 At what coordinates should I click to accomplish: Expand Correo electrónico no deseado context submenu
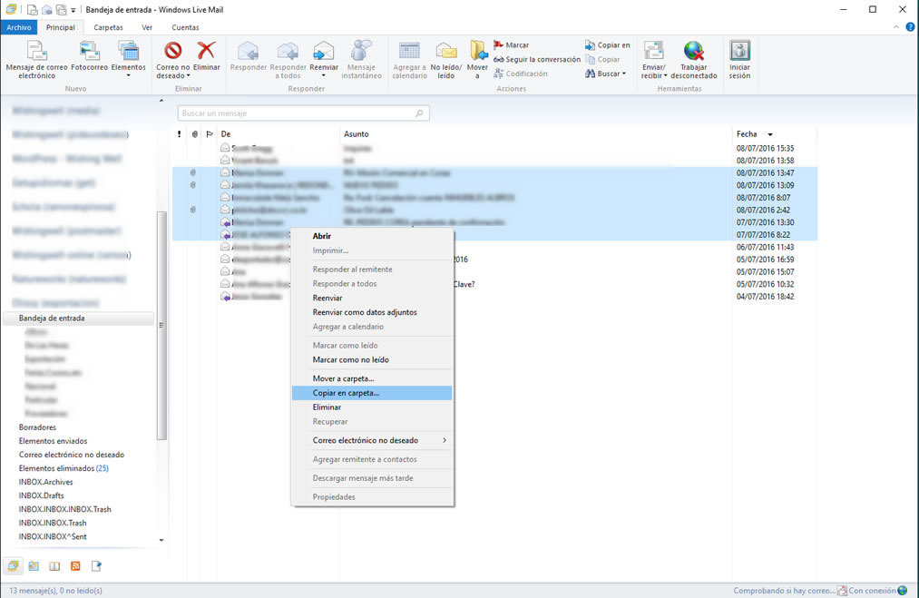coord(372,440)
